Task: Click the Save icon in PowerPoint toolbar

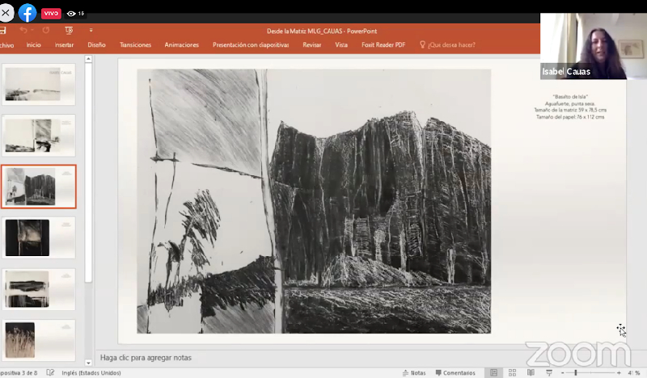Action: [2, 31]
